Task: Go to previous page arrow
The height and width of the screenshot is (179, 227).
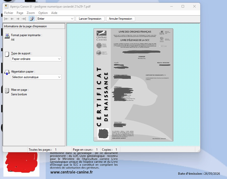Action: [12, 19]
